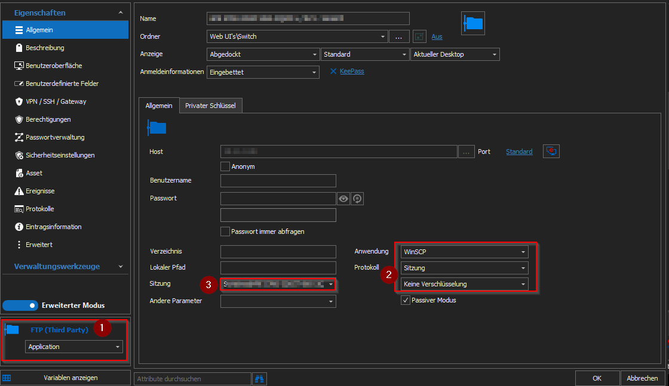Click the variables grid icon at bottom left

click(7, 378)
